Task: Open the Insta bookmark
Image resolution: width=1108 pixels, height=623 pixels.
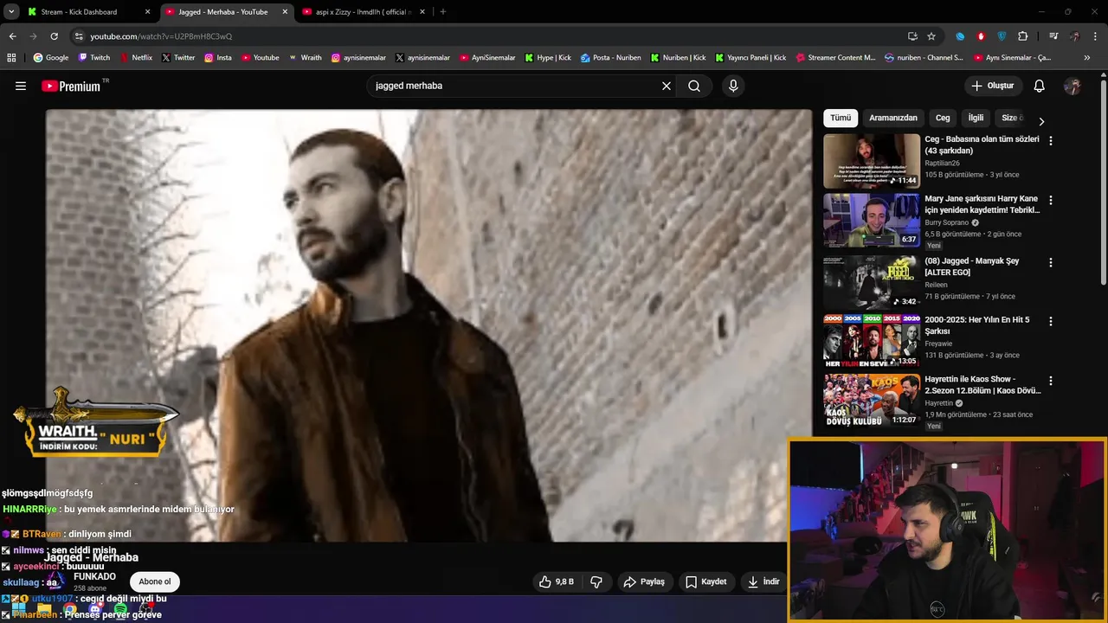Action: click(218, 58)
